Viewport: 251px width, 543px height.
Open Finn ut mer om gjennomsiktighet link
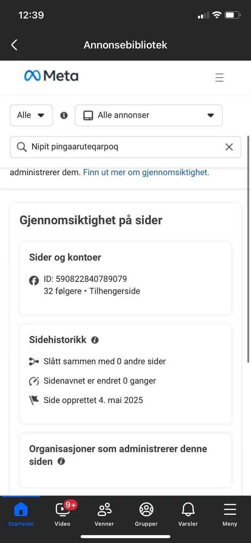pyautogui.click(x=146, y=172)
